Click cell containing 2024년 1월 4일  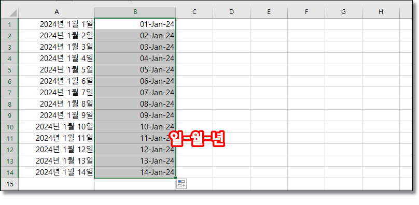tap(57, 58)
